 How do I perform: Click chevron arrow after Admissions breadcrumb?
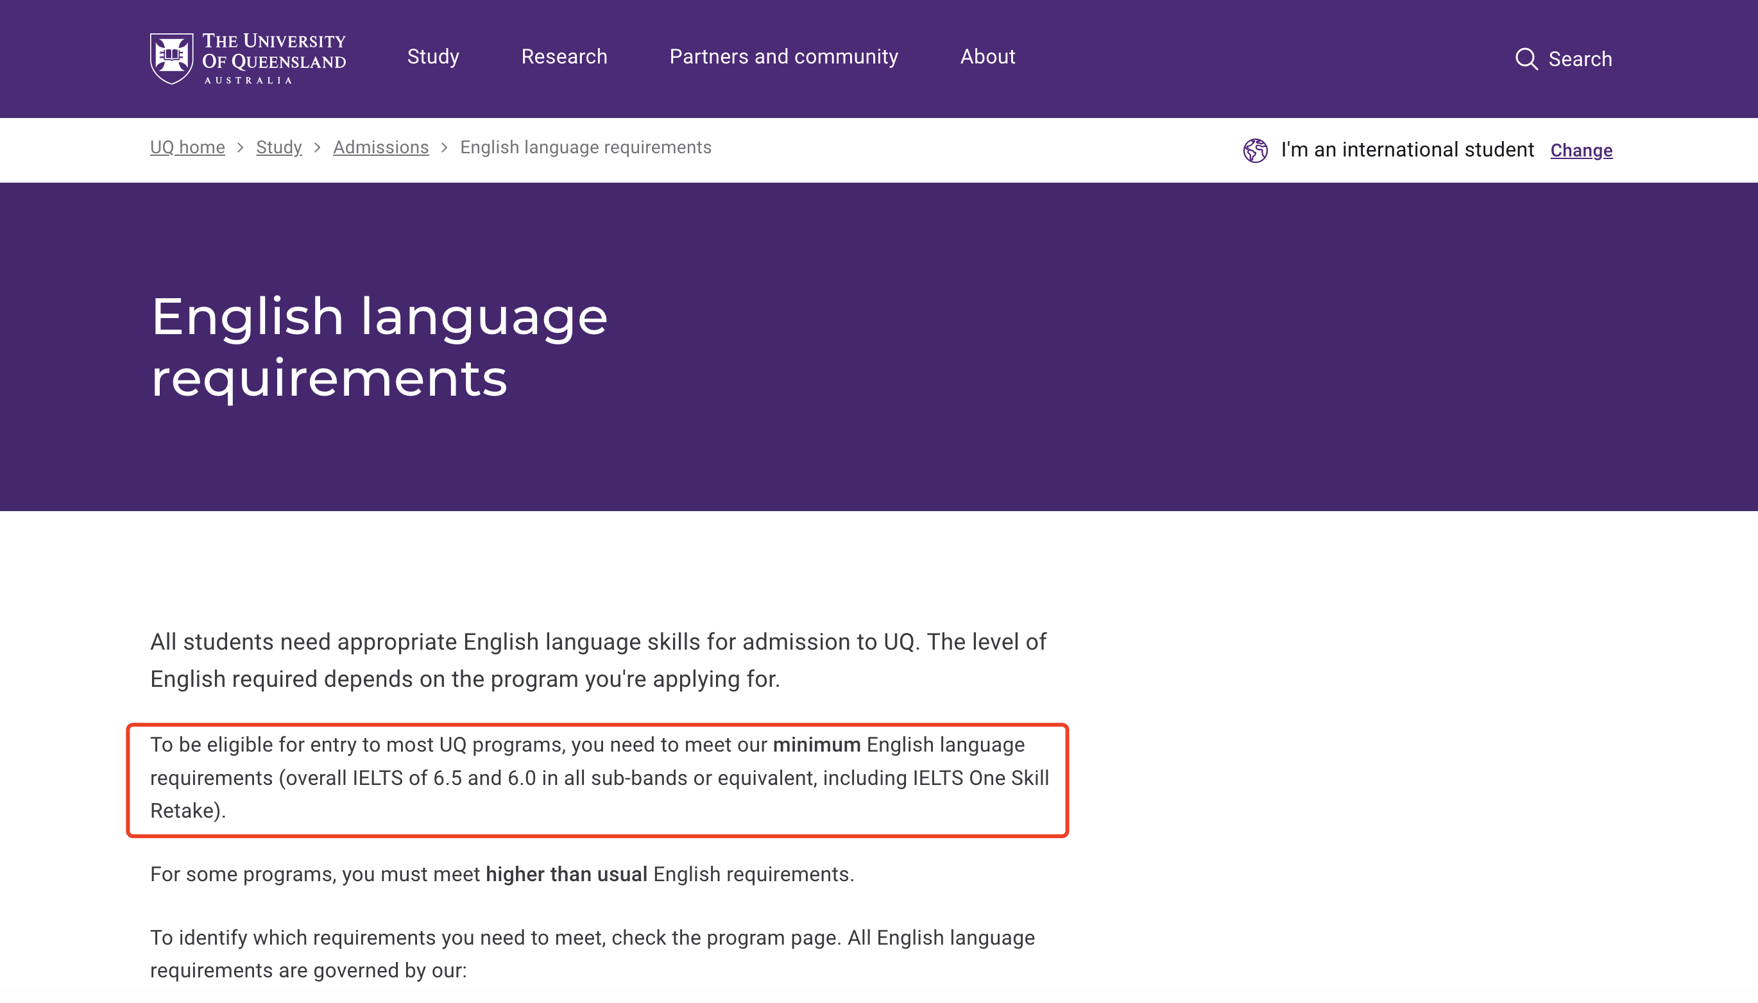(x=444, y=148)
